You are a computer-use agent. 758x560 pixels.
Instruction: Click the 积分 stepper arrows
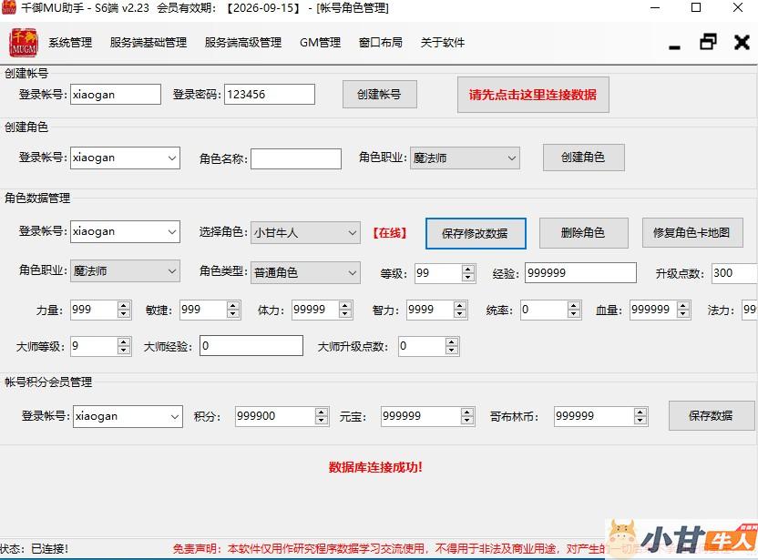[x=322, y=416]
